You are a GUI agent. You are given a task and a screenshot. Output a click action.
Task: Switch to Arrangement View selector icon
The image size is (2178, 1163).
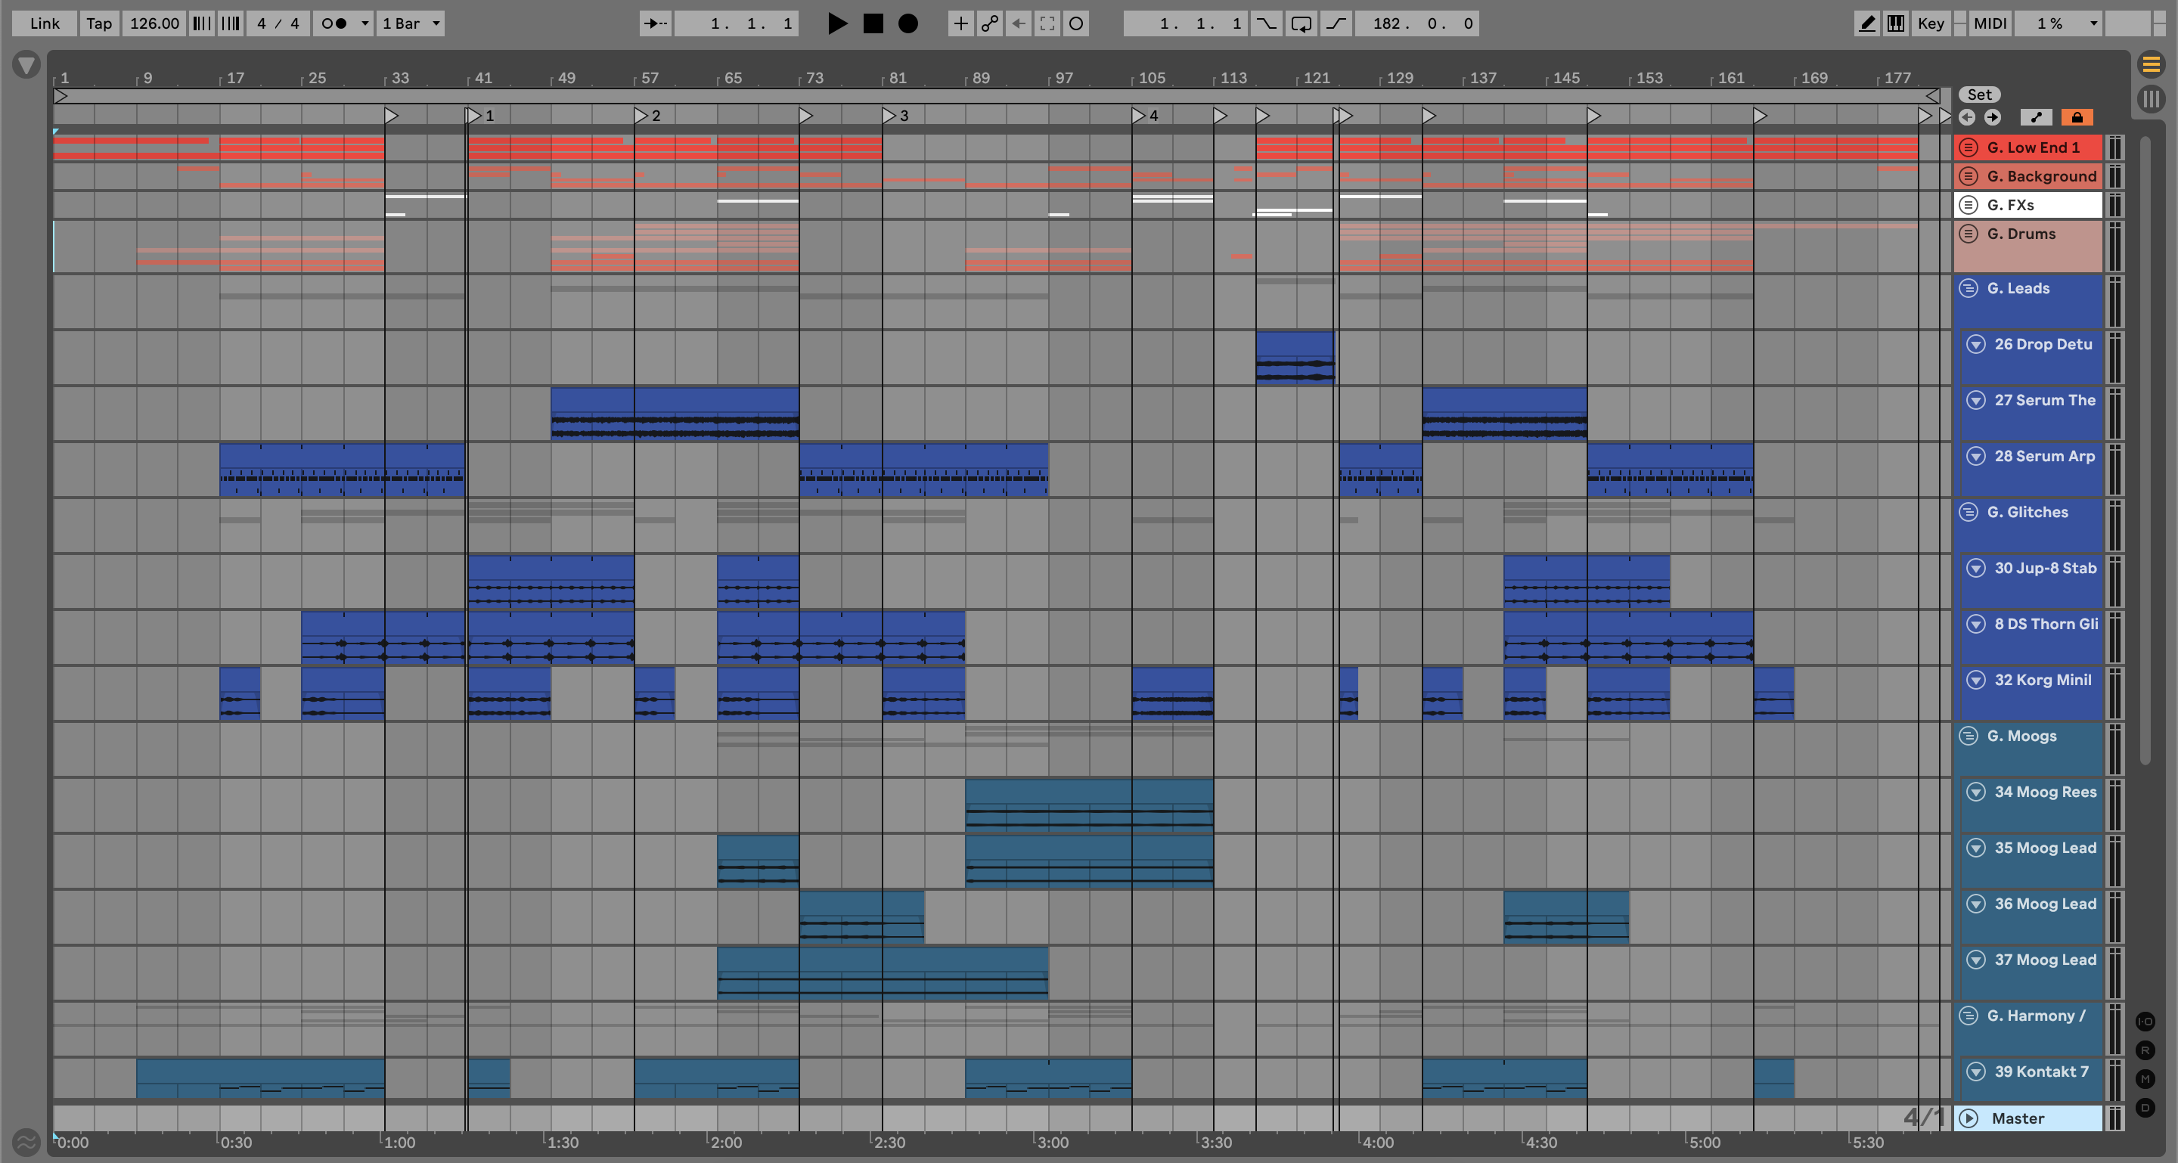click(x=2151, y=64)
